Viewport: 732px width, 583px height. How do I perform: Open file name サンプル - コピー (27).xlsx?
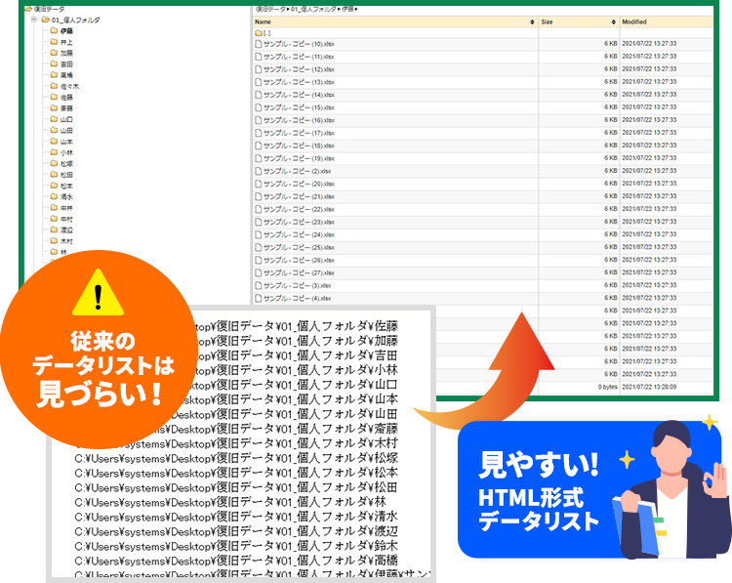299,272
